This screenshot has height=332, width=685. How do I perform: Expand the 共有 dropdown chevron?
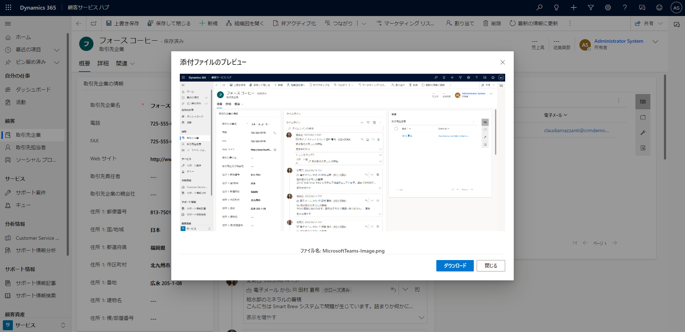660,24
